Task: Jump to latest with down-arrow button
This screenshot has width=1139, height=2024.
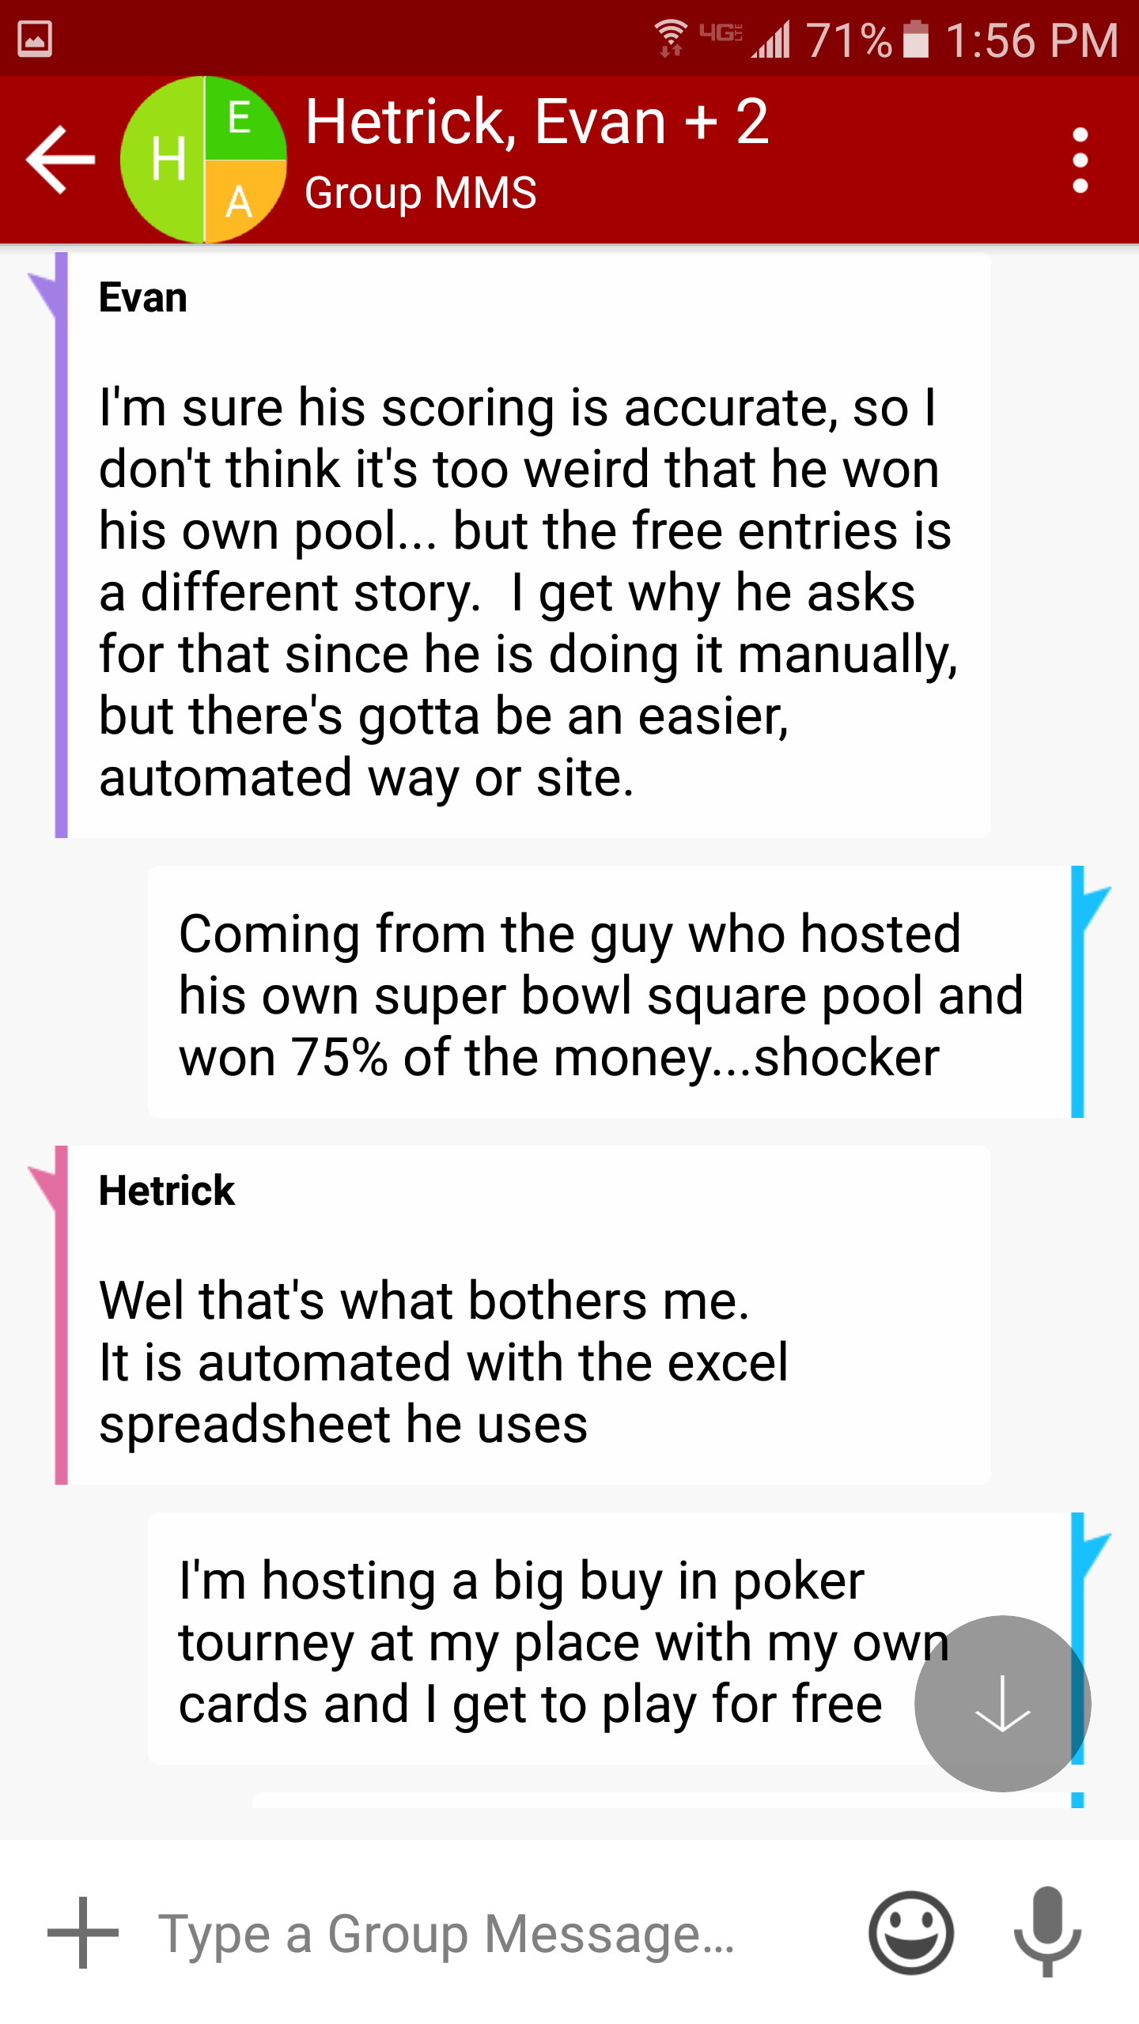Action: coord(1002,1703)
